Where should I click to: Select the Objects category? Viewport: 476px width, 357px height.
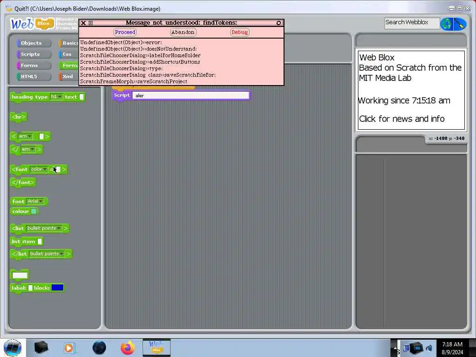[33, 43]
